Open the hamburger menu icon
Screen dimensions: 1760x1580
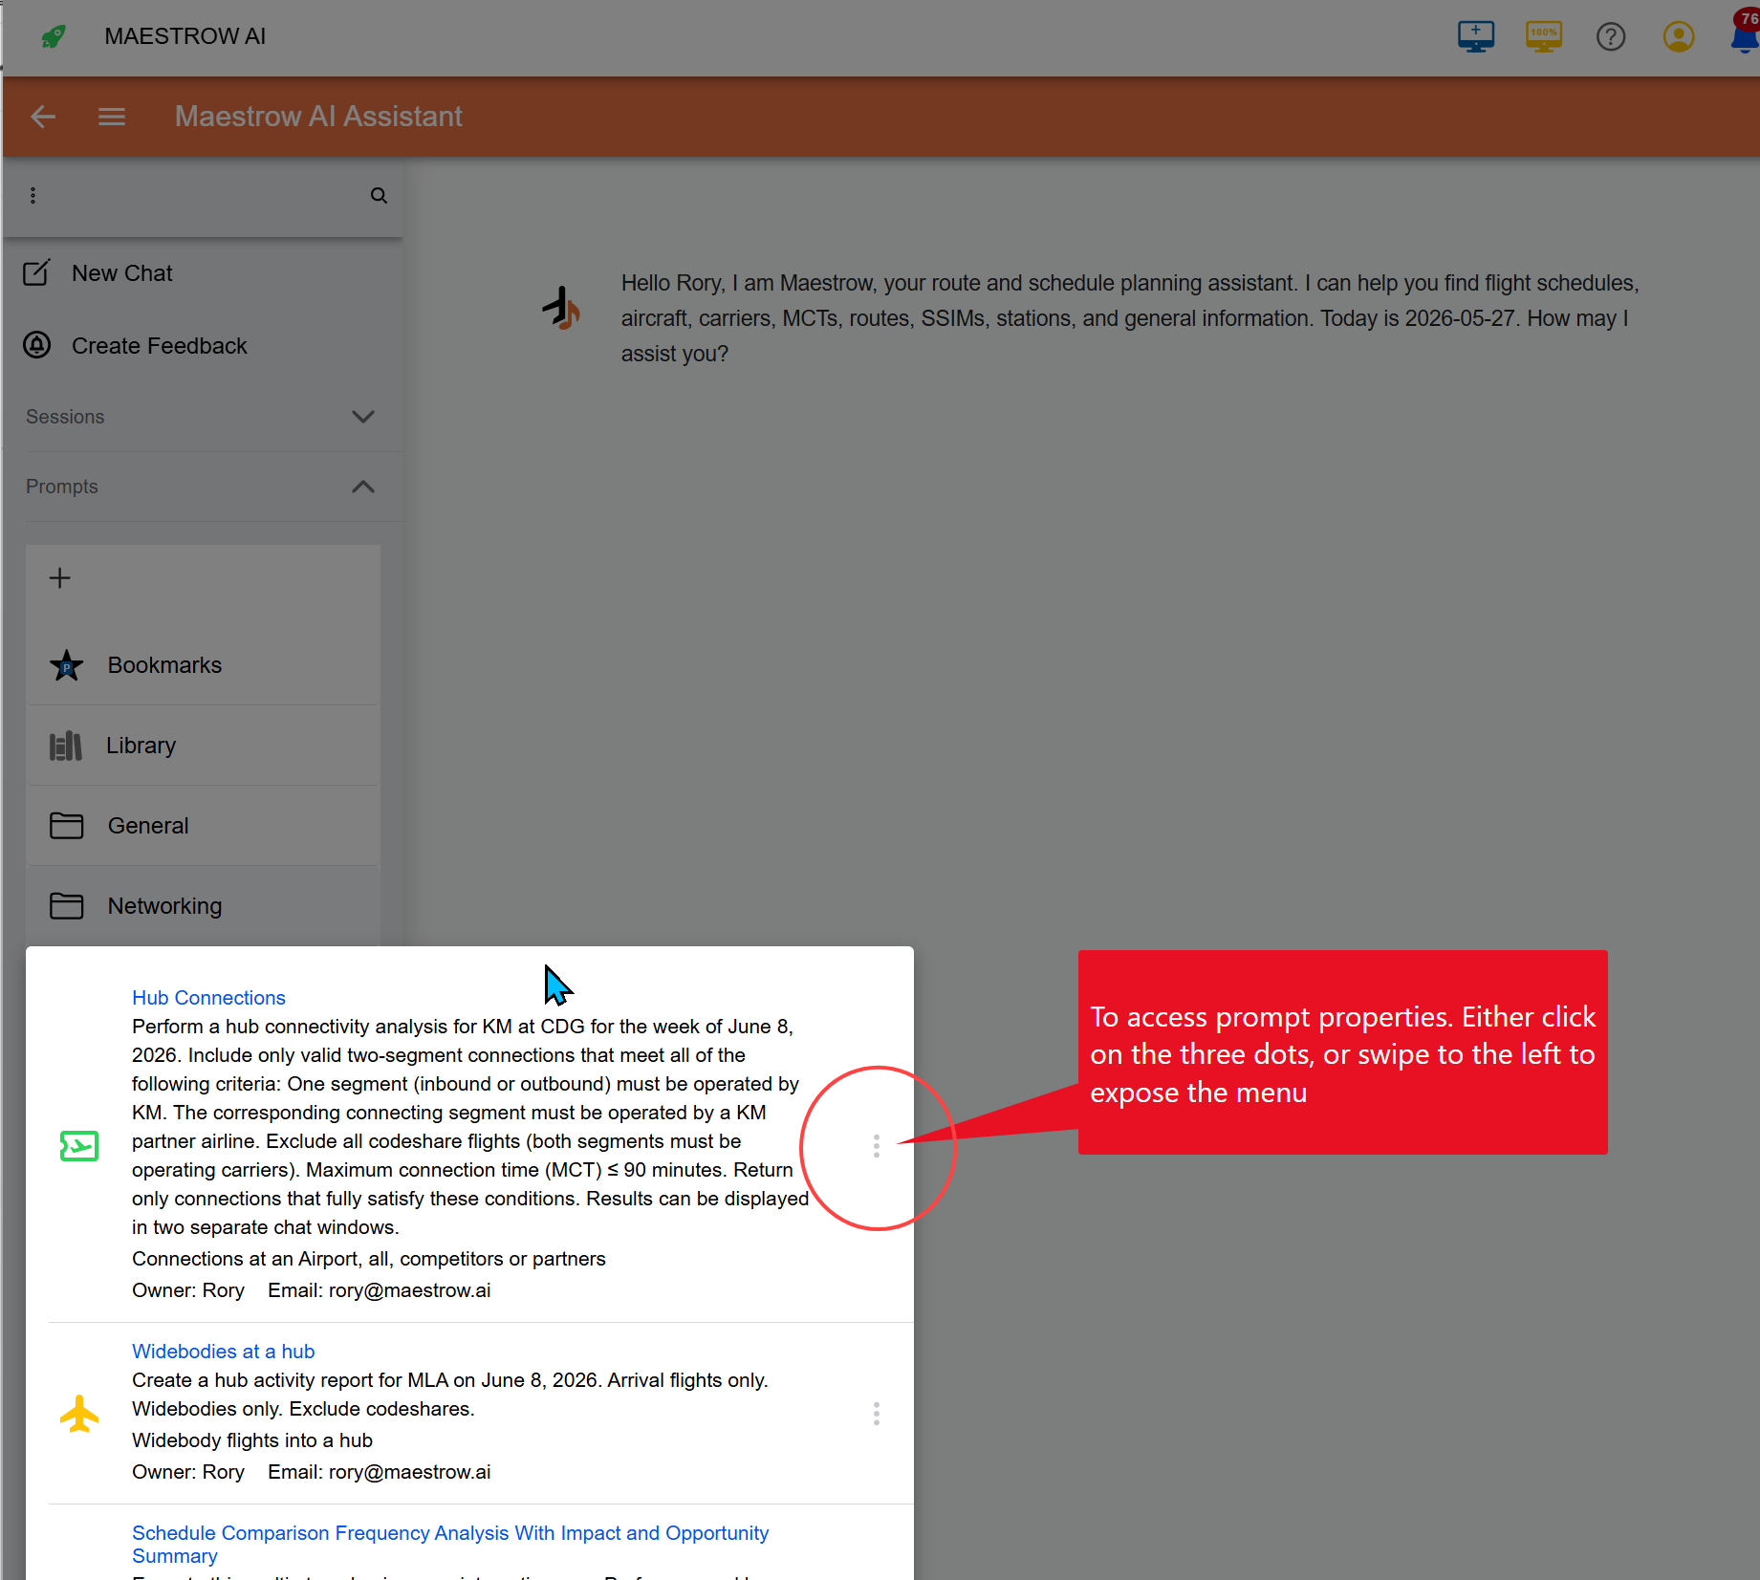click(x=112, y=117)
